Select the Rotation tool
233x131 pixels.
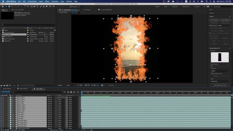pos(25,7)
